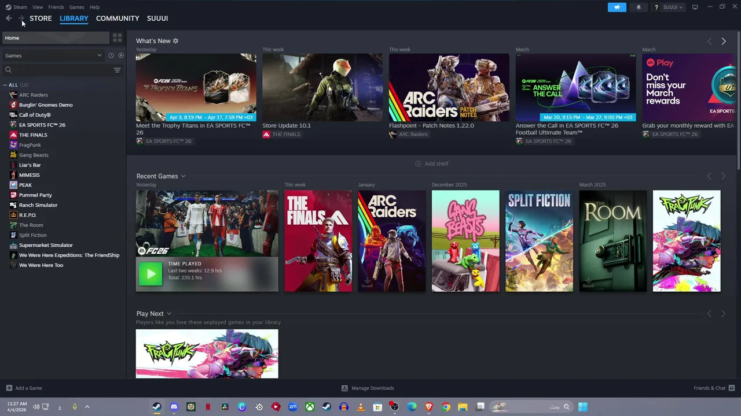Open the SUUUI account dropdown

click(672, 7)
